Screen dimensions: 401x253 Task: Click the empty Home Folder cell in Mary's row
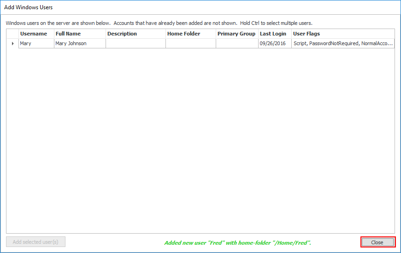click(x=190, y=43)
